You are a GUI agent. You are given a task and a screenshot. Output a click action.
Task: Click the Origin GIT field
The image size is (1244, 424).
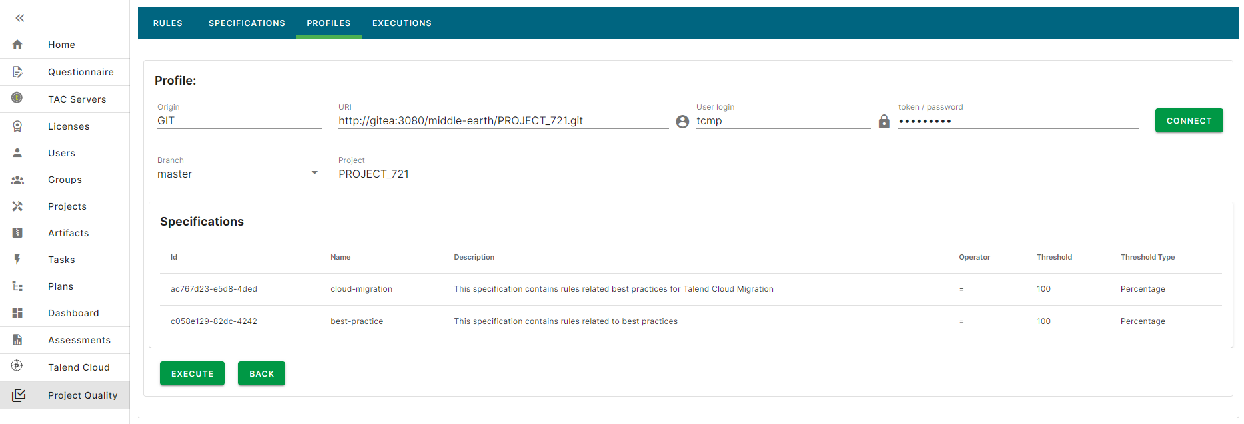click(x=240, y=121)
